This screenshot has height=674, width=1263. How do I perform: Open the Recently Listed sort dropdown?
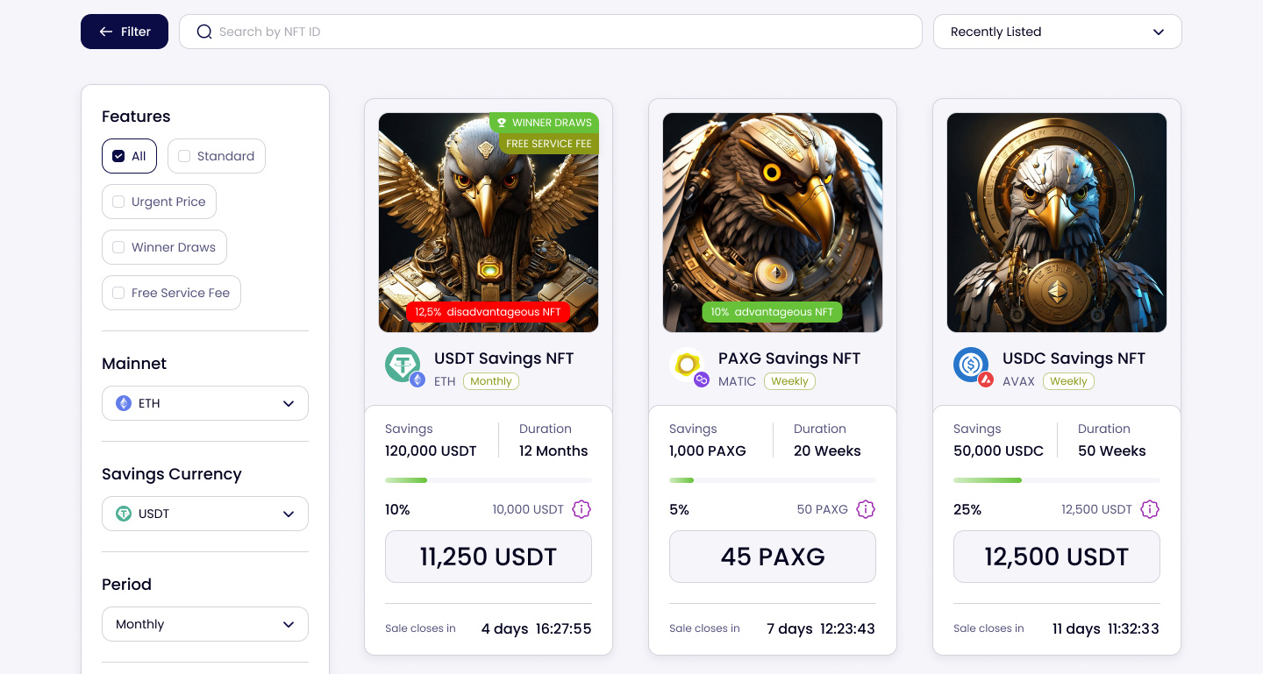pyautogui.click(x=1058, y=32)
